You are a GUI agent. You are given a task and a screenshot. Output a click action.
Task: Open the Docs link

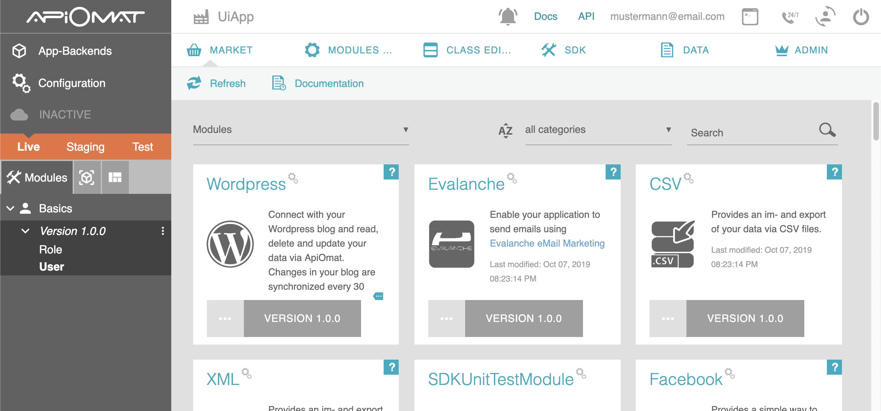coord(546,16)
